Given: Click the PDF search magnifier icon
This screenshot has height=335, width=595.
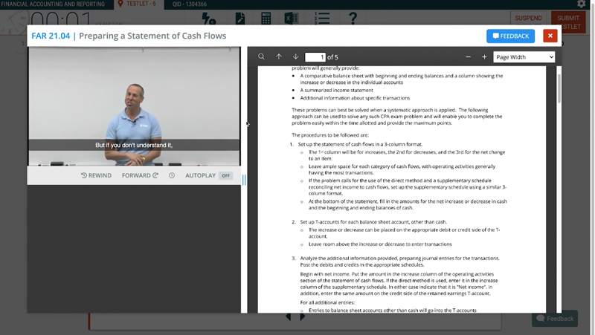Looking at the screenshot, I should 262,57.
